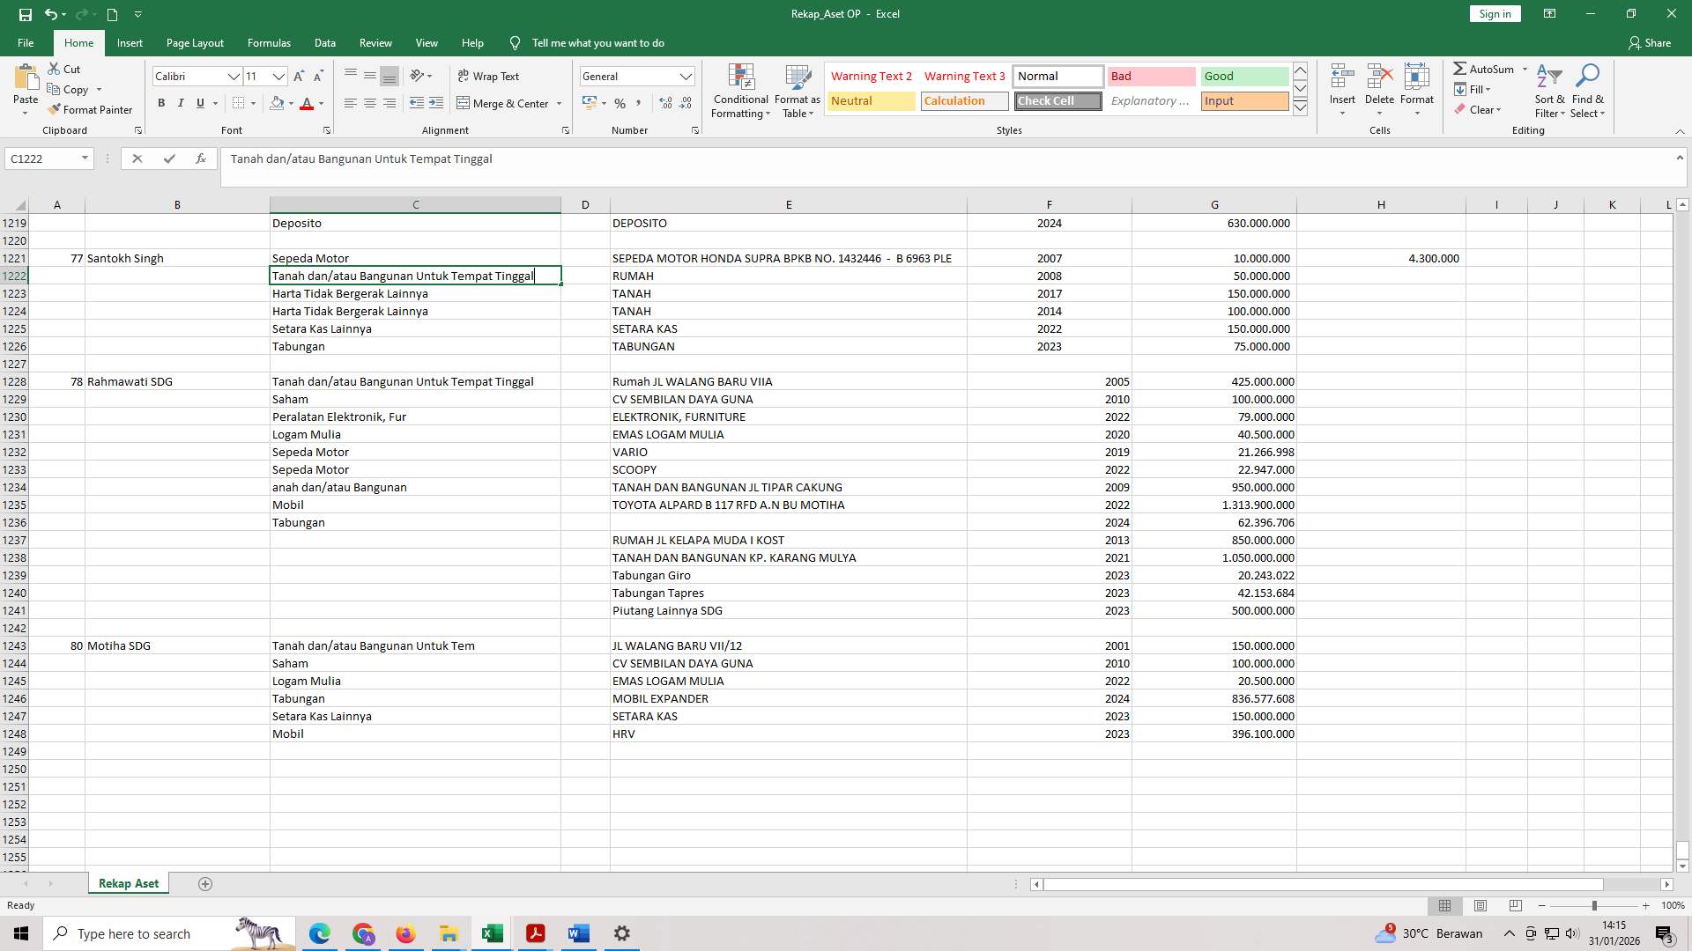Click AutoSum to sum values
The height and width of the screenshot is (951, 1692).
pyautogui.click(x=1488, y=68)
